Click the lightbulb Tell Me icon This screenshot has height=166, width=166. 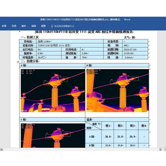pos(52,26)
